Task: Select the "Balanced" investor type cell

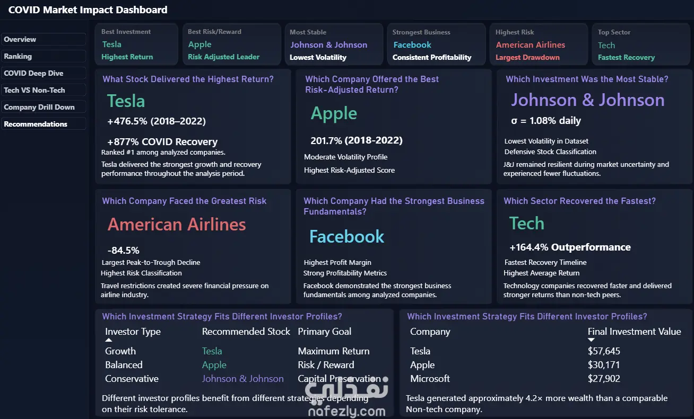Action: coord(124,365)
